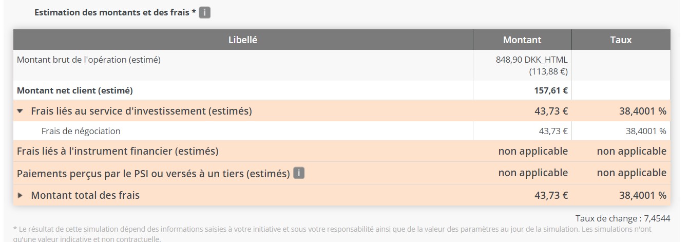Viewport: 689px width, 242px height.
Task: Open info icon beside Estimation des montants title
Action: (205, 13)
